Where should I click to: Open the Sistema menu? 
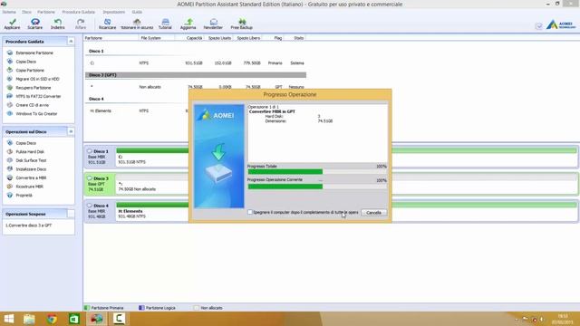(x=9, y=12)
